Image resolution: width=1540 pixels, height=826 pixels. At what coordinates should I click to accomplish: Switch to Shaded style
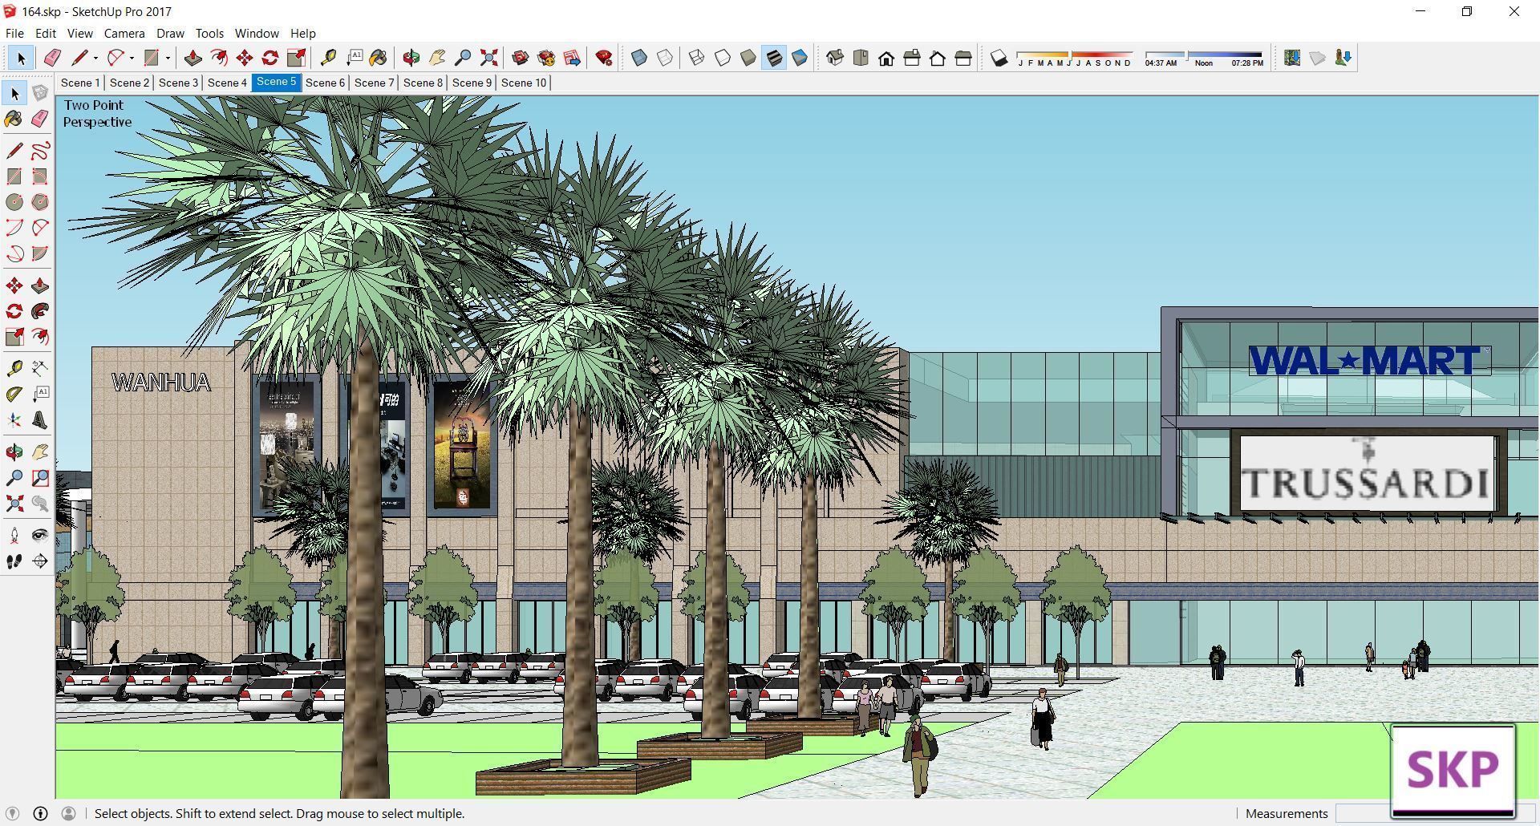coord(748,58)
